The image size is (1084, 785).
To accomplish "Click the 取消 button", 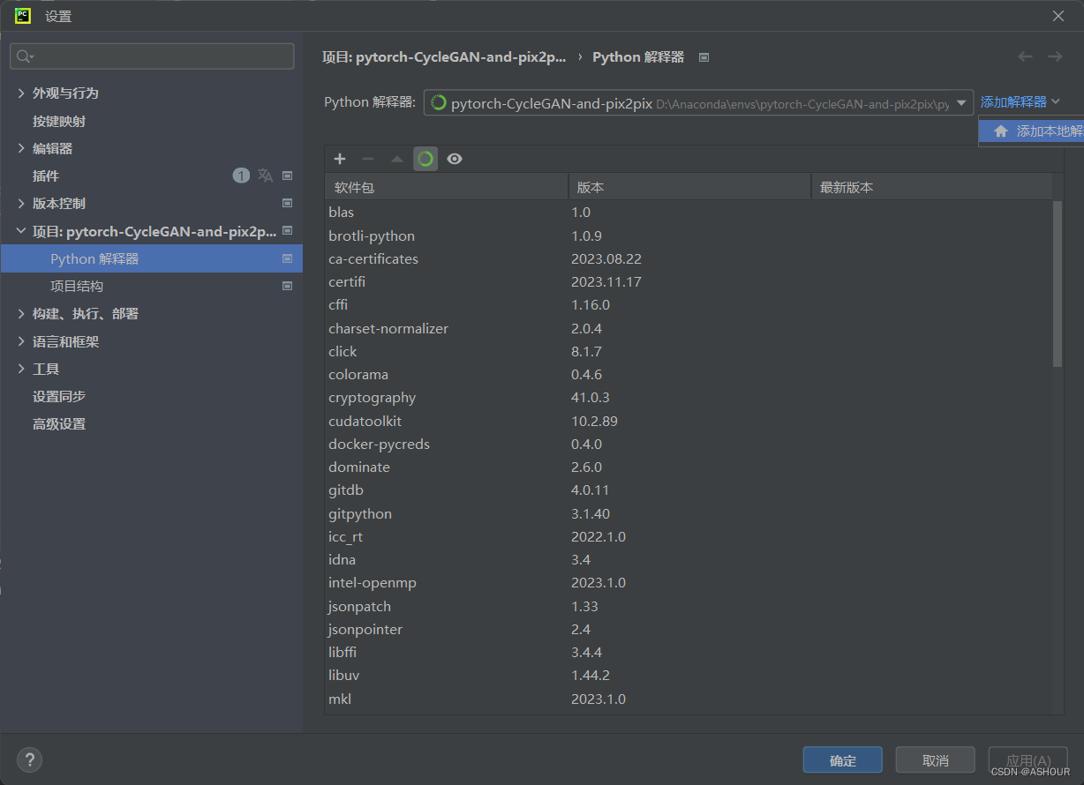I will pyautogui.click(x=935, y=759).
